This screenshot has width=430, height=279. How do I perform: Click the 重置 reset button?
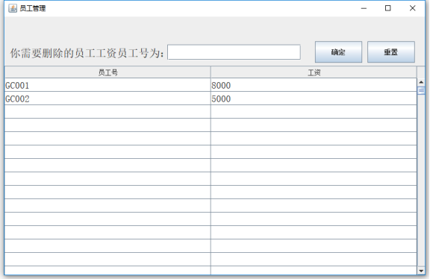(x=391, y=52)
